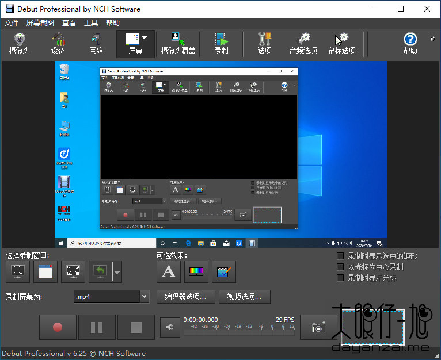Screen dimensions: 441x360
Task: Open the 查看 menu
Action: (69, 23)
